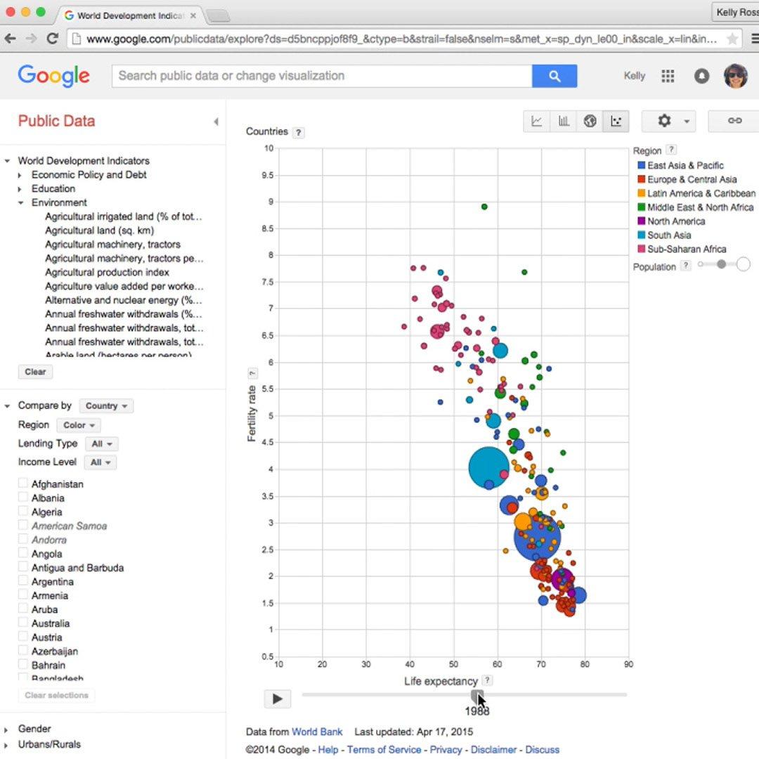Open the World Bank link
The height and width of the screenshot is (759, 759).
[x=317, y=732]
